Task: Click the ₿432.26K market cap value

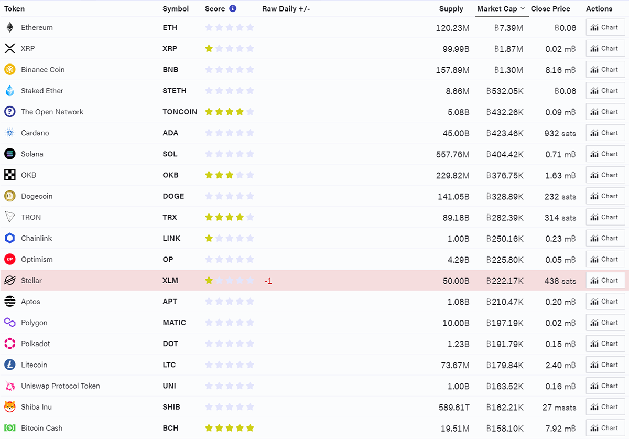Action: pos(505,112)
